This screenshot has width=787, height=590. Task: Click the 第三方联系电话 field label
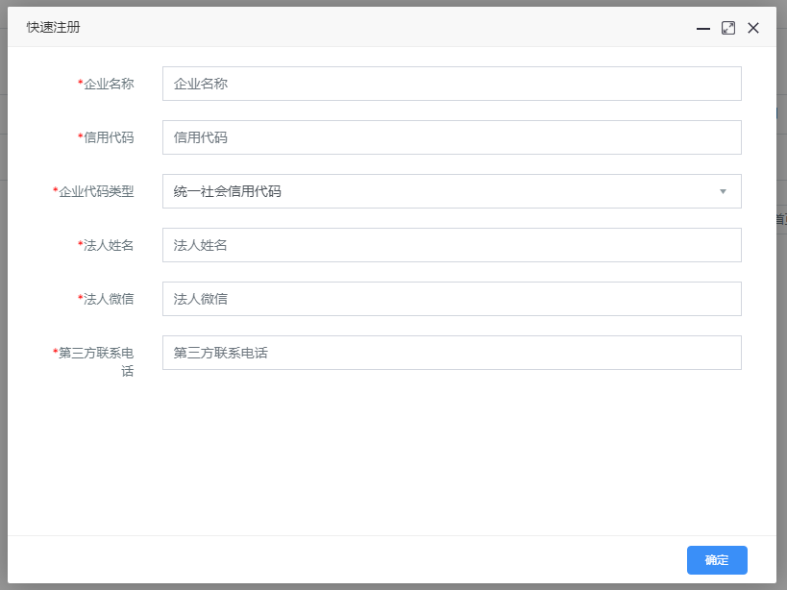coord(93,361)
